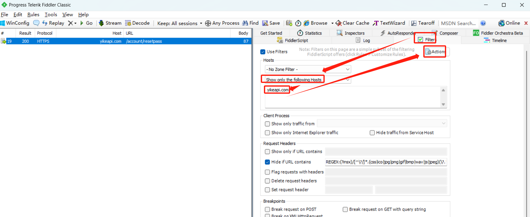Toggle Stream mode
This screenshot has height=217, width=530.
pyautogui.click(x=110, y=23)
